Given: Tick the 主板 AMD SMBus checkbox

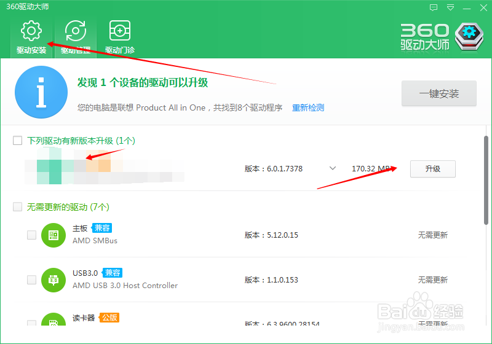Looking at the screenshot, I should 32,235.
